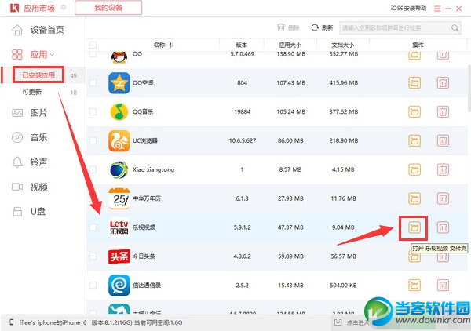The height and width of the screenshot is (331, 471).
Task: Delete the 中华万年历 app
Action: tap(443, 198)
